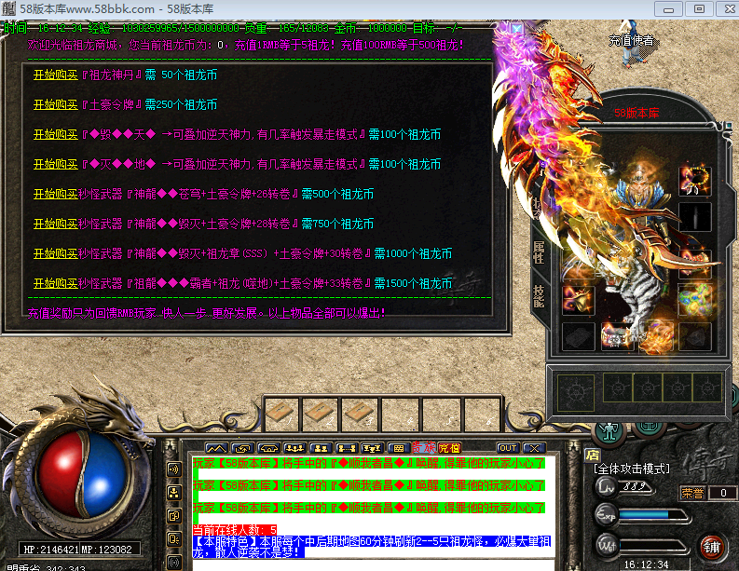Use quick belt slot 3 scroll item

tap(359, 415)
